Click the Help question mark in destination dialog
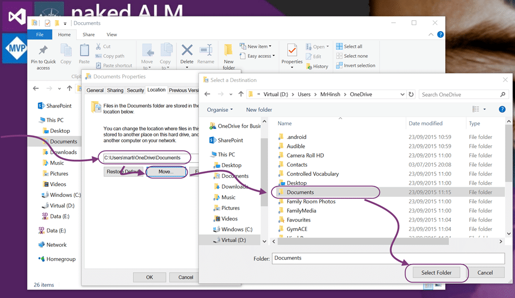The width and height of the screenshot is (515, 298). pyautogui.click(x=502, y=109)
